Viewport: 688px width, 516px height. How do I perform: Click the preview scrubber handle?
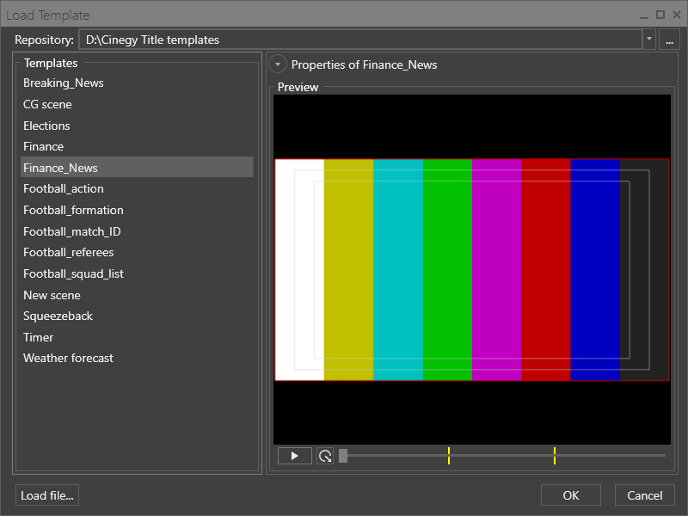point(343,456)
